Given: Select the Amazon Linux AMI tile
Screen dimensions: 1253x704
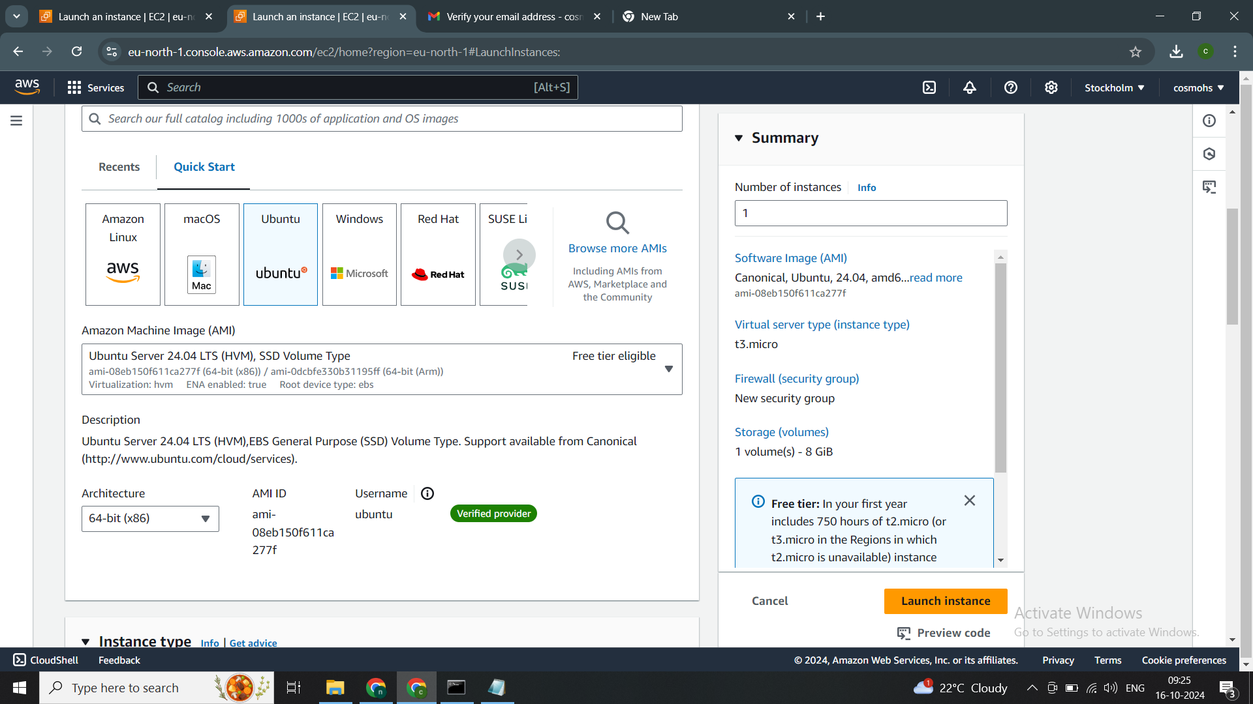Looking at the screenshot, I should coord(123,254).
